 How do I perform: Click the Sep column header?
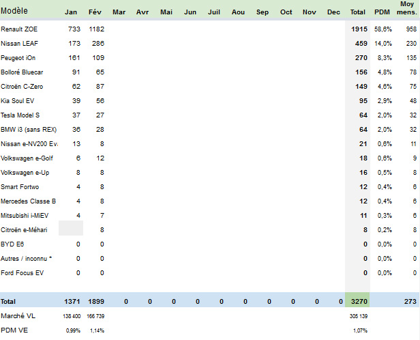point(262,12)
